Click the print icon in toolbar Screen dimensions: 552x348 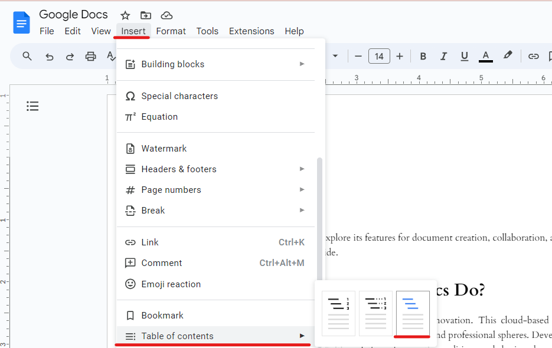(x=90, y=57)
